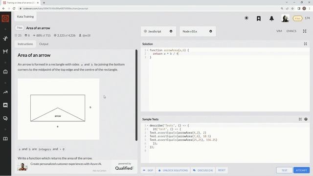Viewport: 313px width, 176px height.
Task: Enable VIM editor mode
Action: pos(279,31)
